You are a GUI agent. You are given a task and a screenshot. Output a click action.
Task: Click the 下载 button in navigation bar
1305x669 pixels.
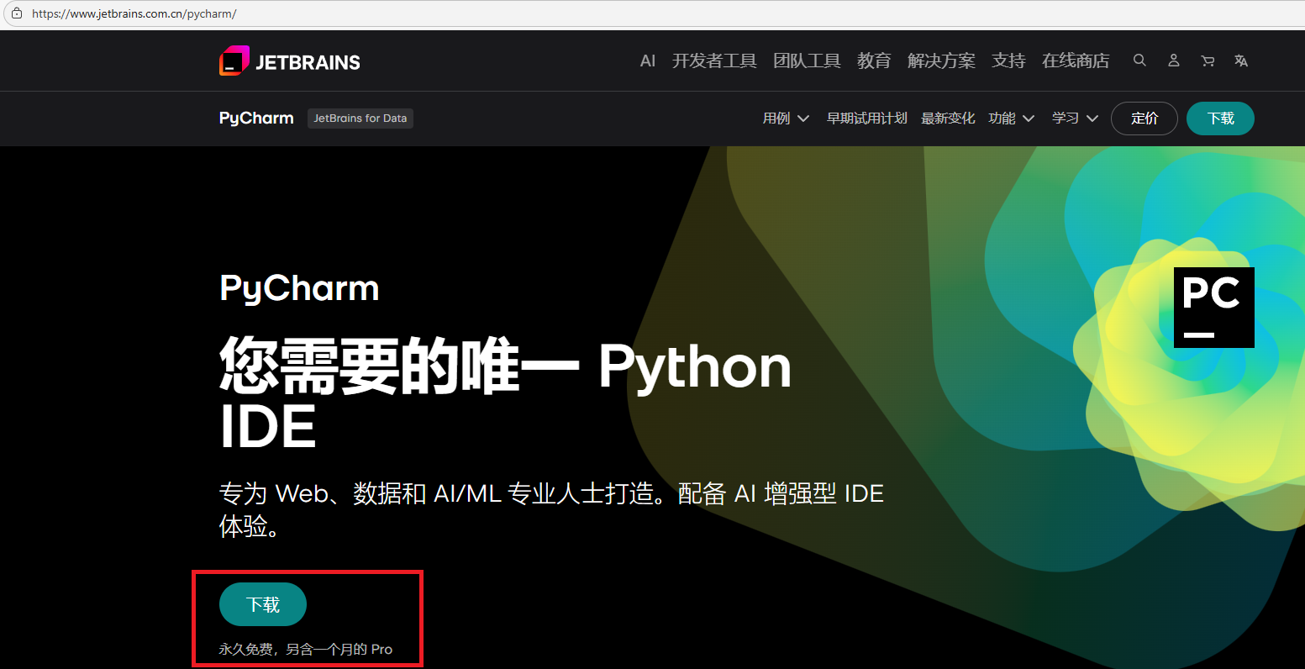point(1220,119)
